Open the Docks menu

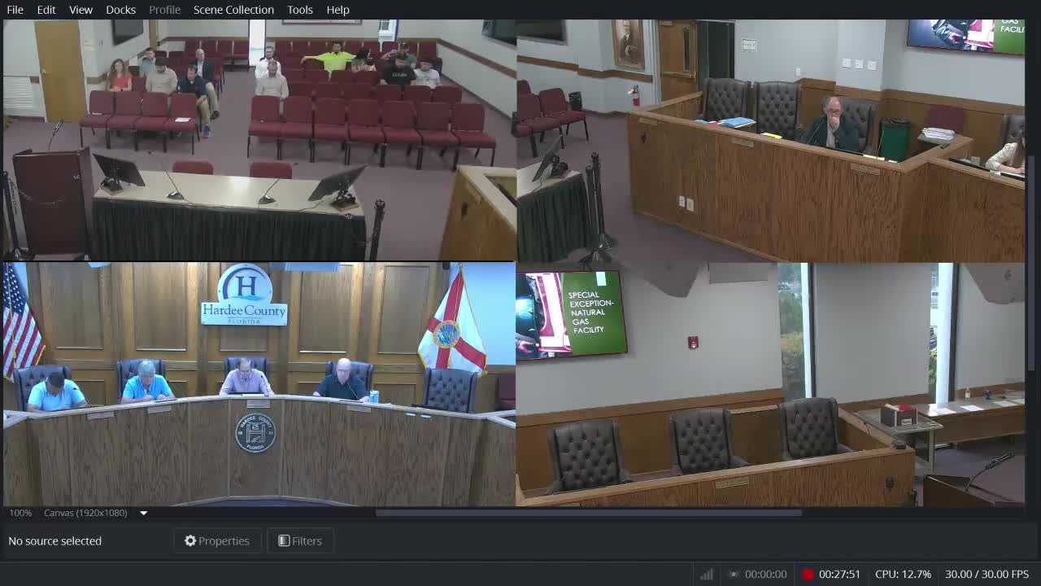point(120,10)
